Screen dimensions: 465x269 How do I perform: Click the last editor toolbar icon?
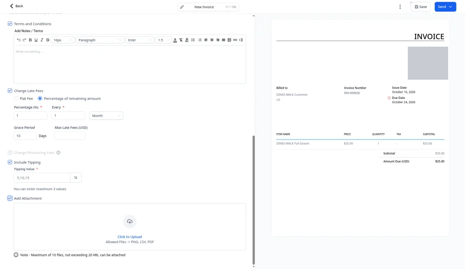[241, 40]
